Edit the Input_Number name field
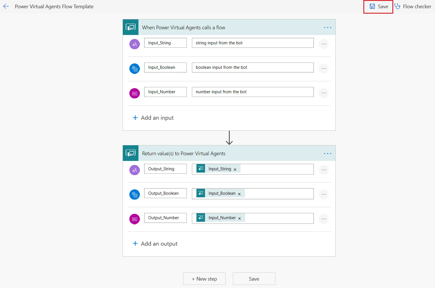The height and width of the screenshot is (288, 435). point(165,92)
